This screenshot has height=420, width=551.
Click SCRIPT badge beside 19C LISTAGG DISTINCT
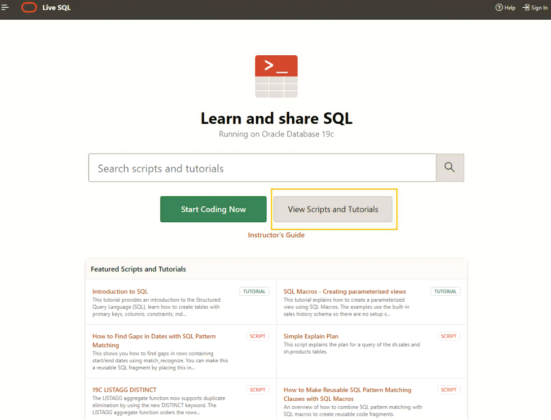tap(257, 390)
